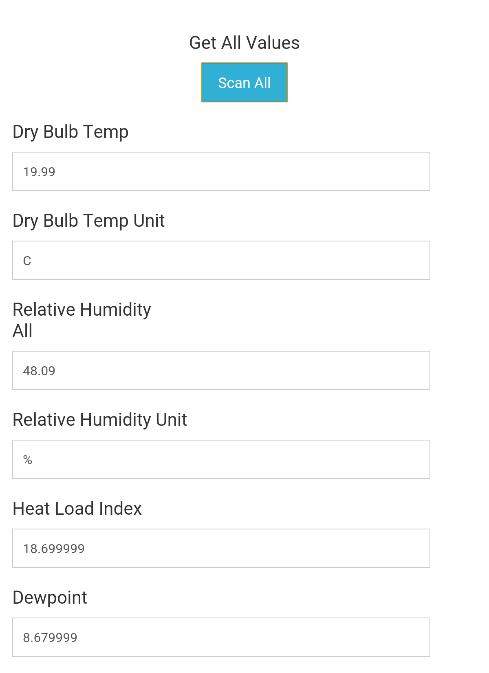Click the C unit value text
The image size is (489, 673).
(x=27, y=261)
